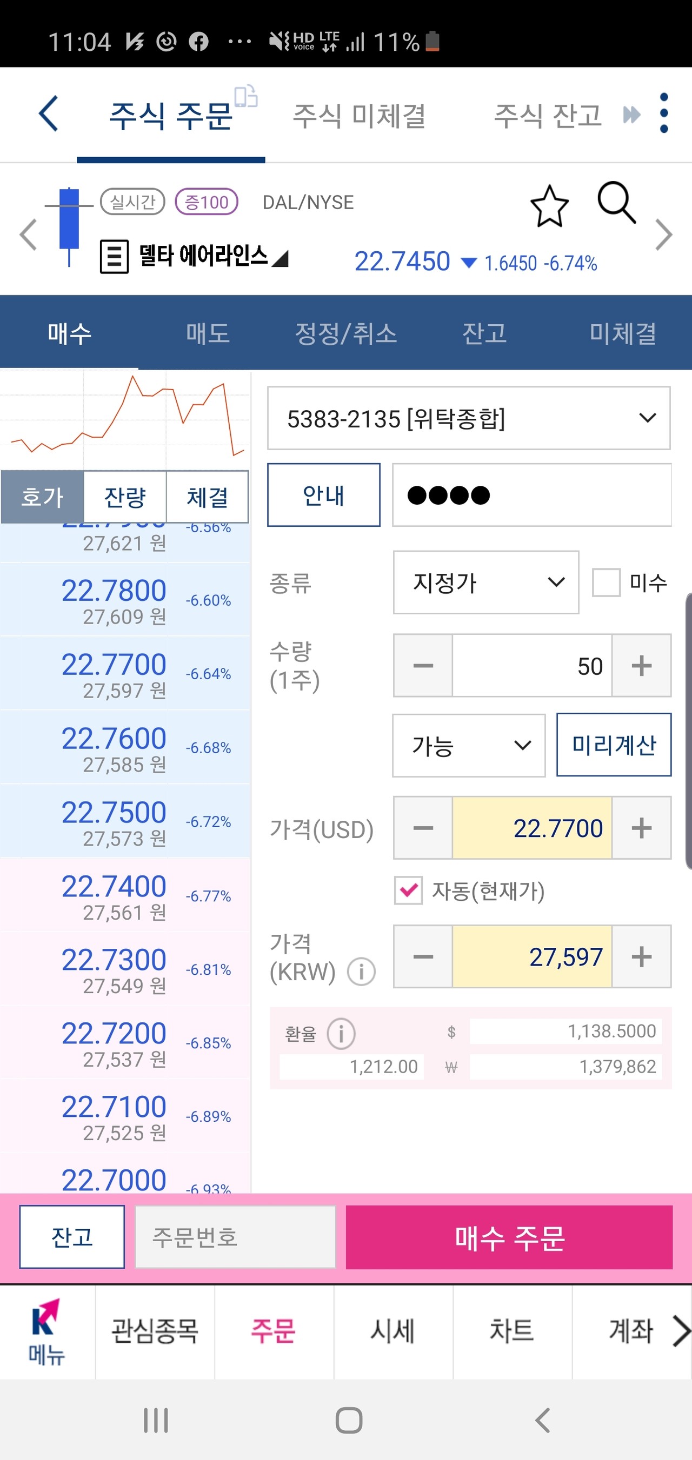Tap the info icon beside 환율
Viewport: 692px width, 1460px height.
342,1033
